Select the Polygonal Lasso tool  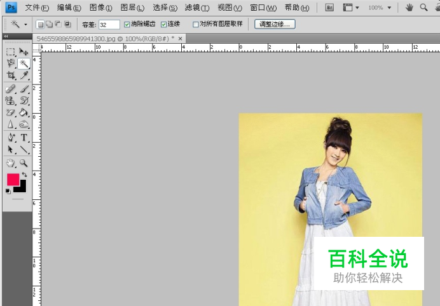pyautogui.click(x=11, y=63)
